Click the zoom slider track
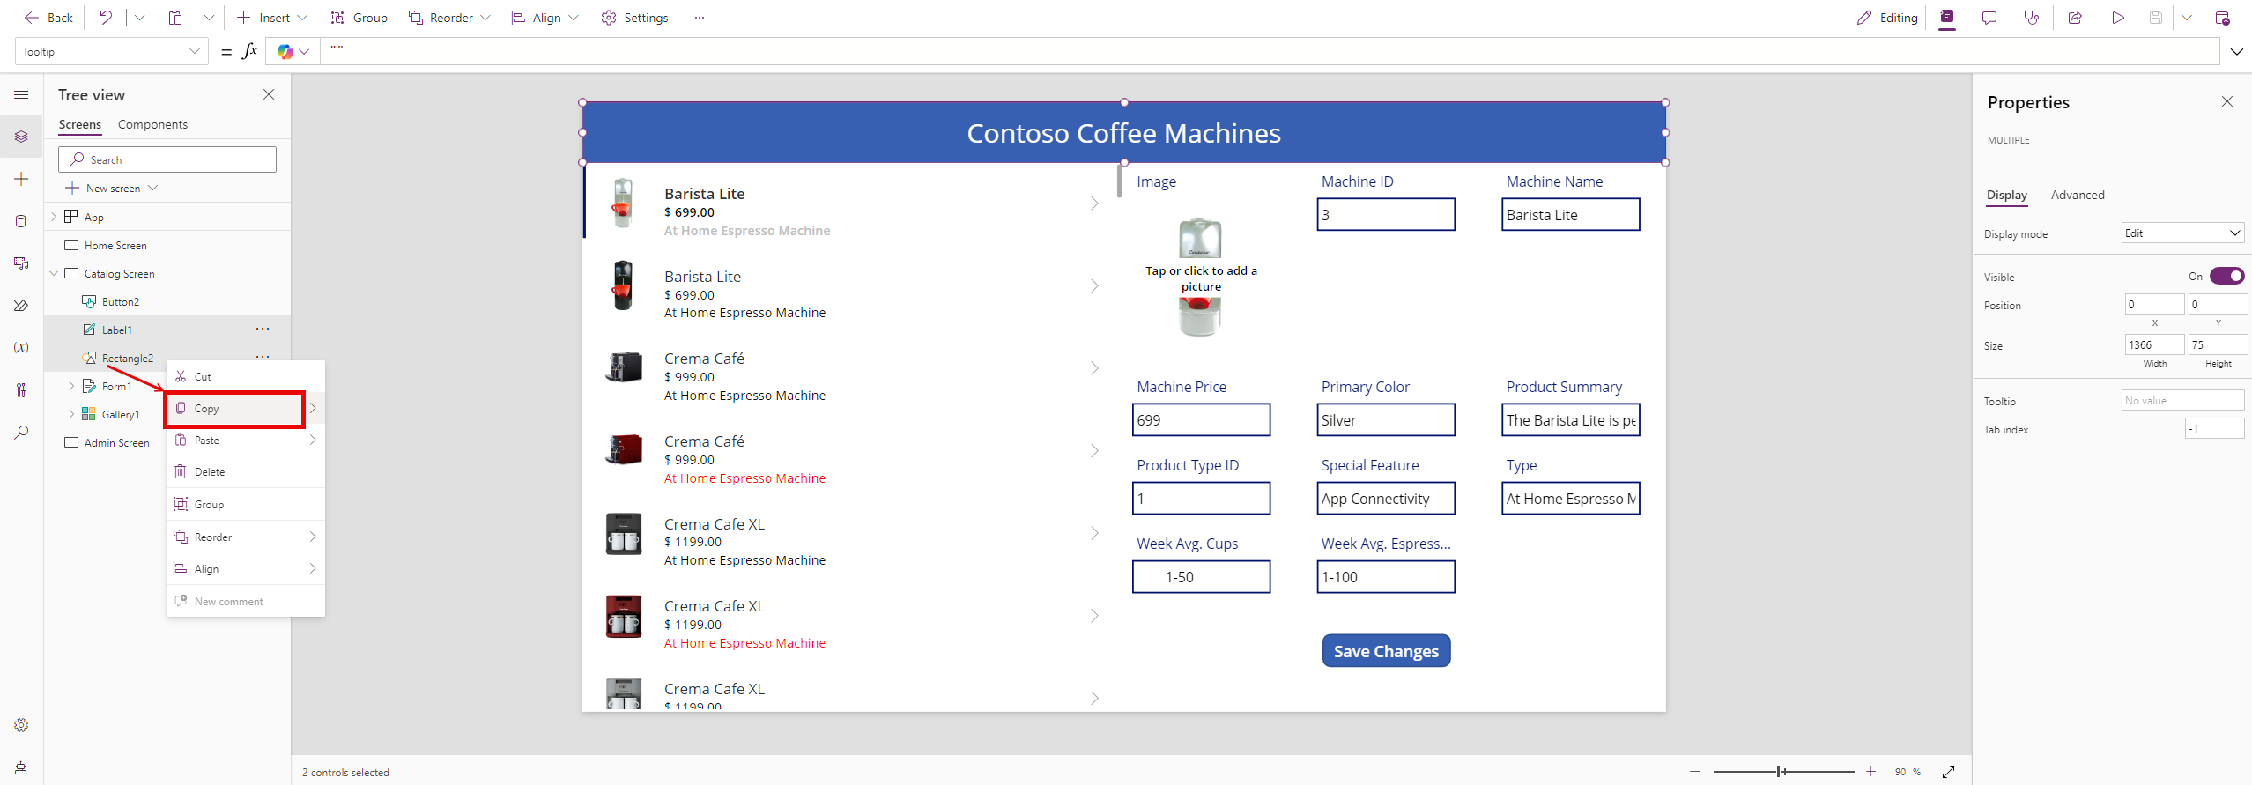The image size is (2252, 785). (1783, 772)
